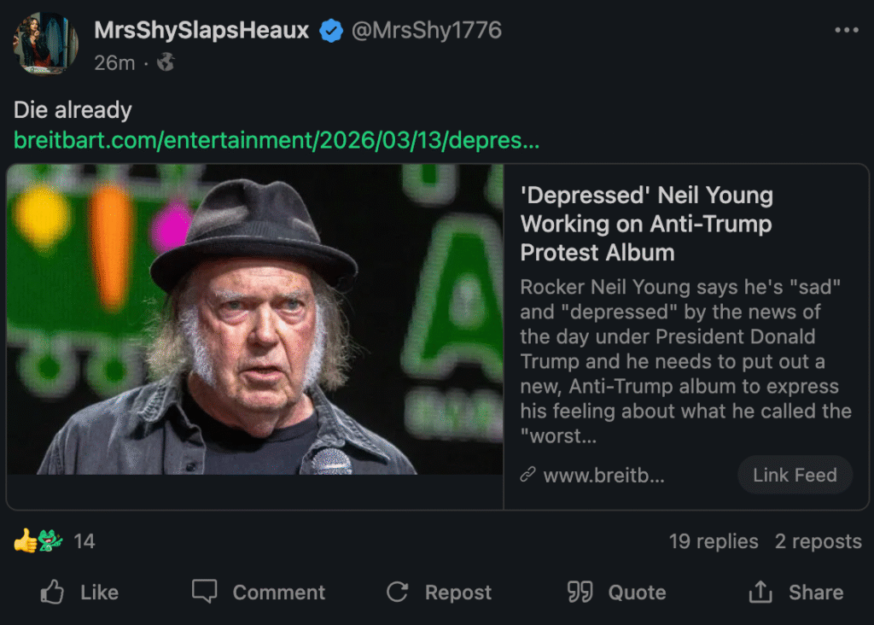874x625 pixels.
Task: Repost this post using the Repost button
Action: (x=439, y=593)
